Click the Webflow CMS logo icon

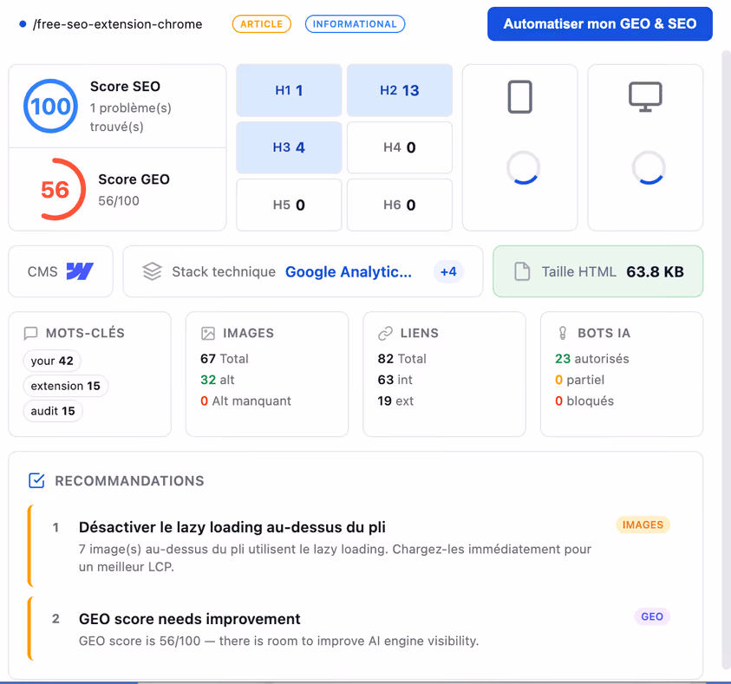[80, 271]
